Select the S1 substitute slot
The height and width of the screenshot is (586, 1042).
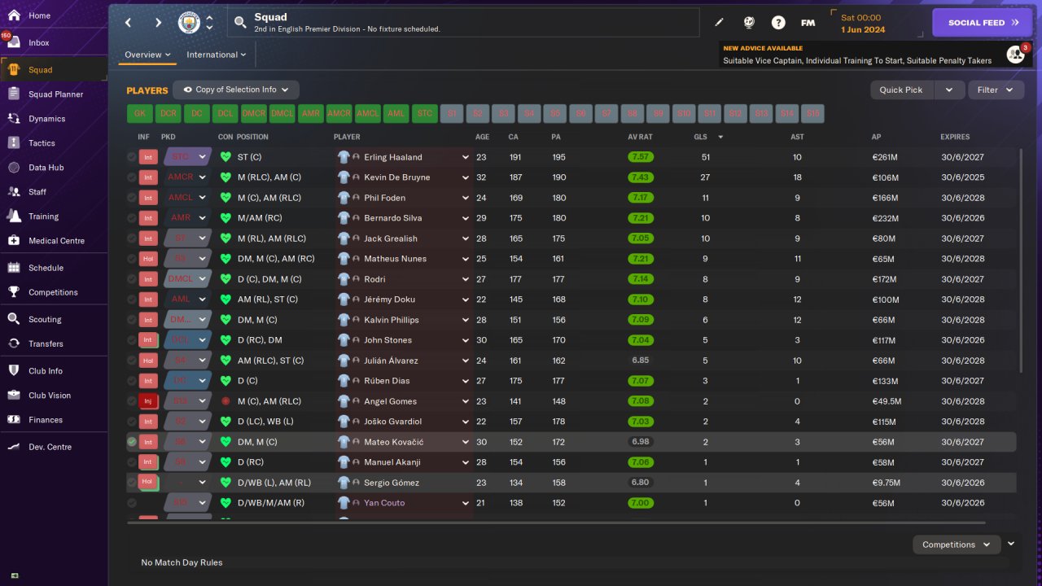[x=453, y=114]
